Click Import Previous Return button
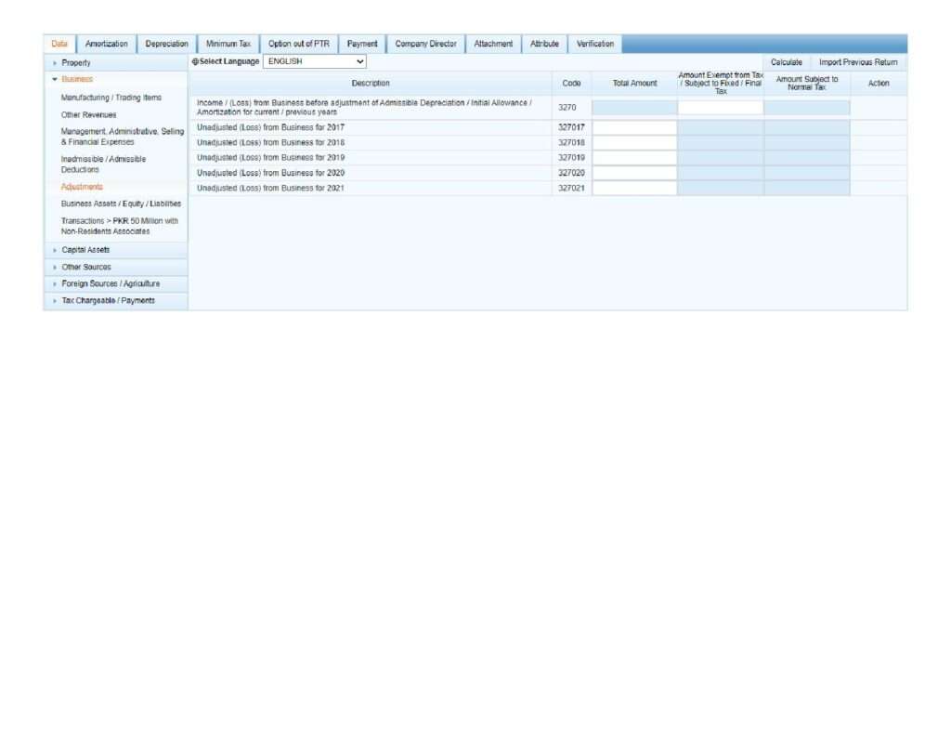Image resolution: width=951 pixels, height=735 pixels. [x=858, y=62]
